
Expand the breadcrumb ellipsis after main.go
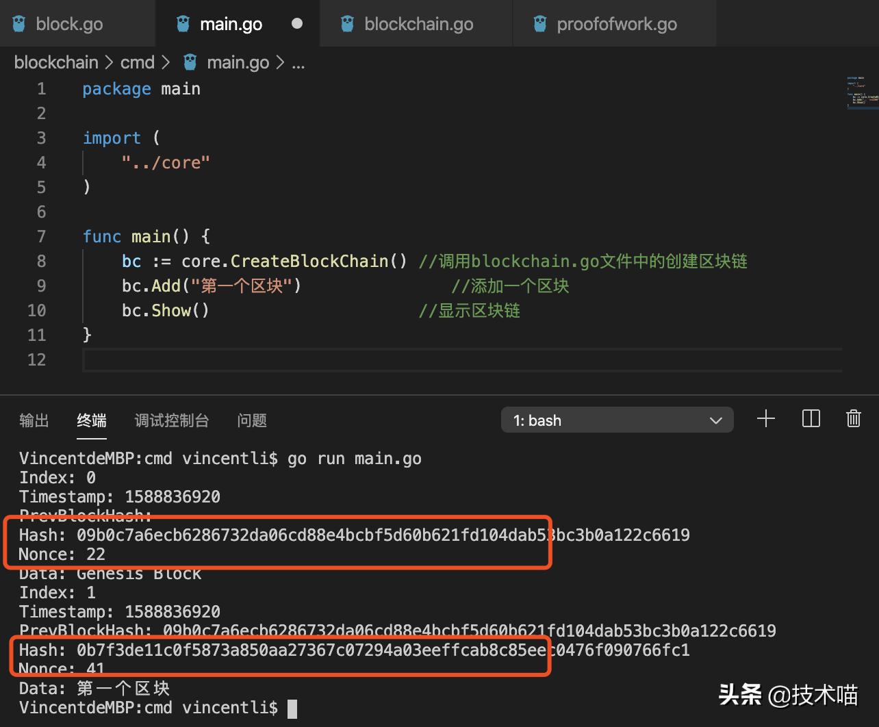coord(298,64)
